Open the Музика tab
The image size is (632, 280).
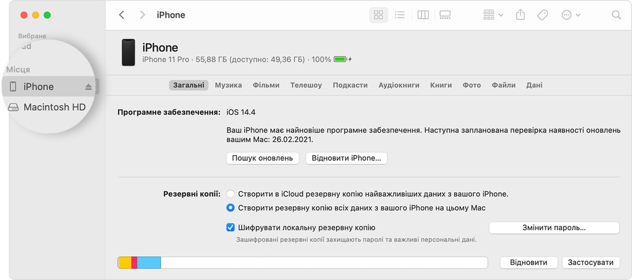[x=229, y=85]
